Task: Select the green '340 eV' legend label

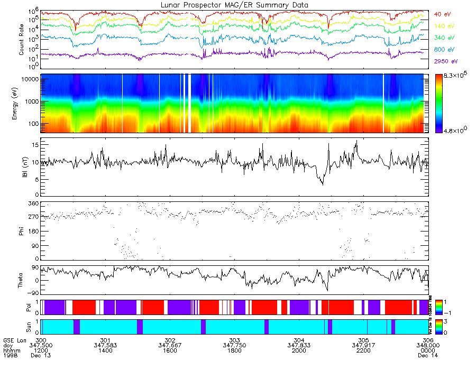Action: point(444,38)
